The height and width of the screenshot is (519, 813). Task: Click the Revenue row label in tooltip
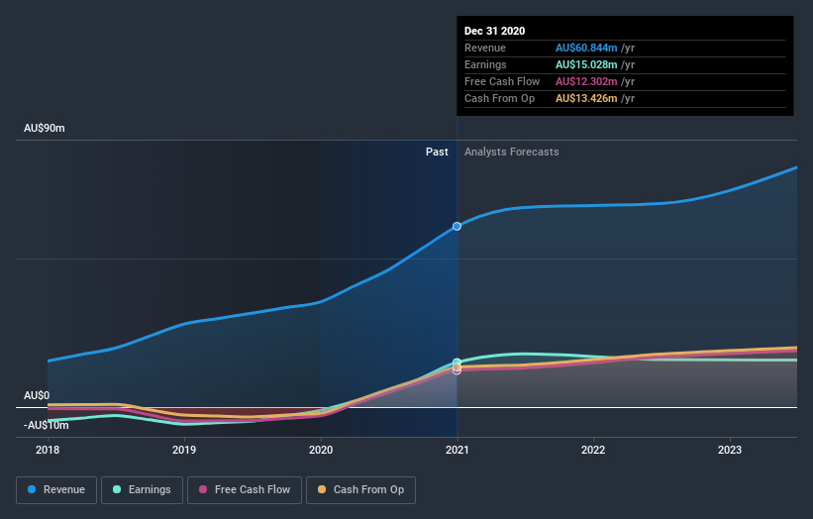[x=485, y=48]
